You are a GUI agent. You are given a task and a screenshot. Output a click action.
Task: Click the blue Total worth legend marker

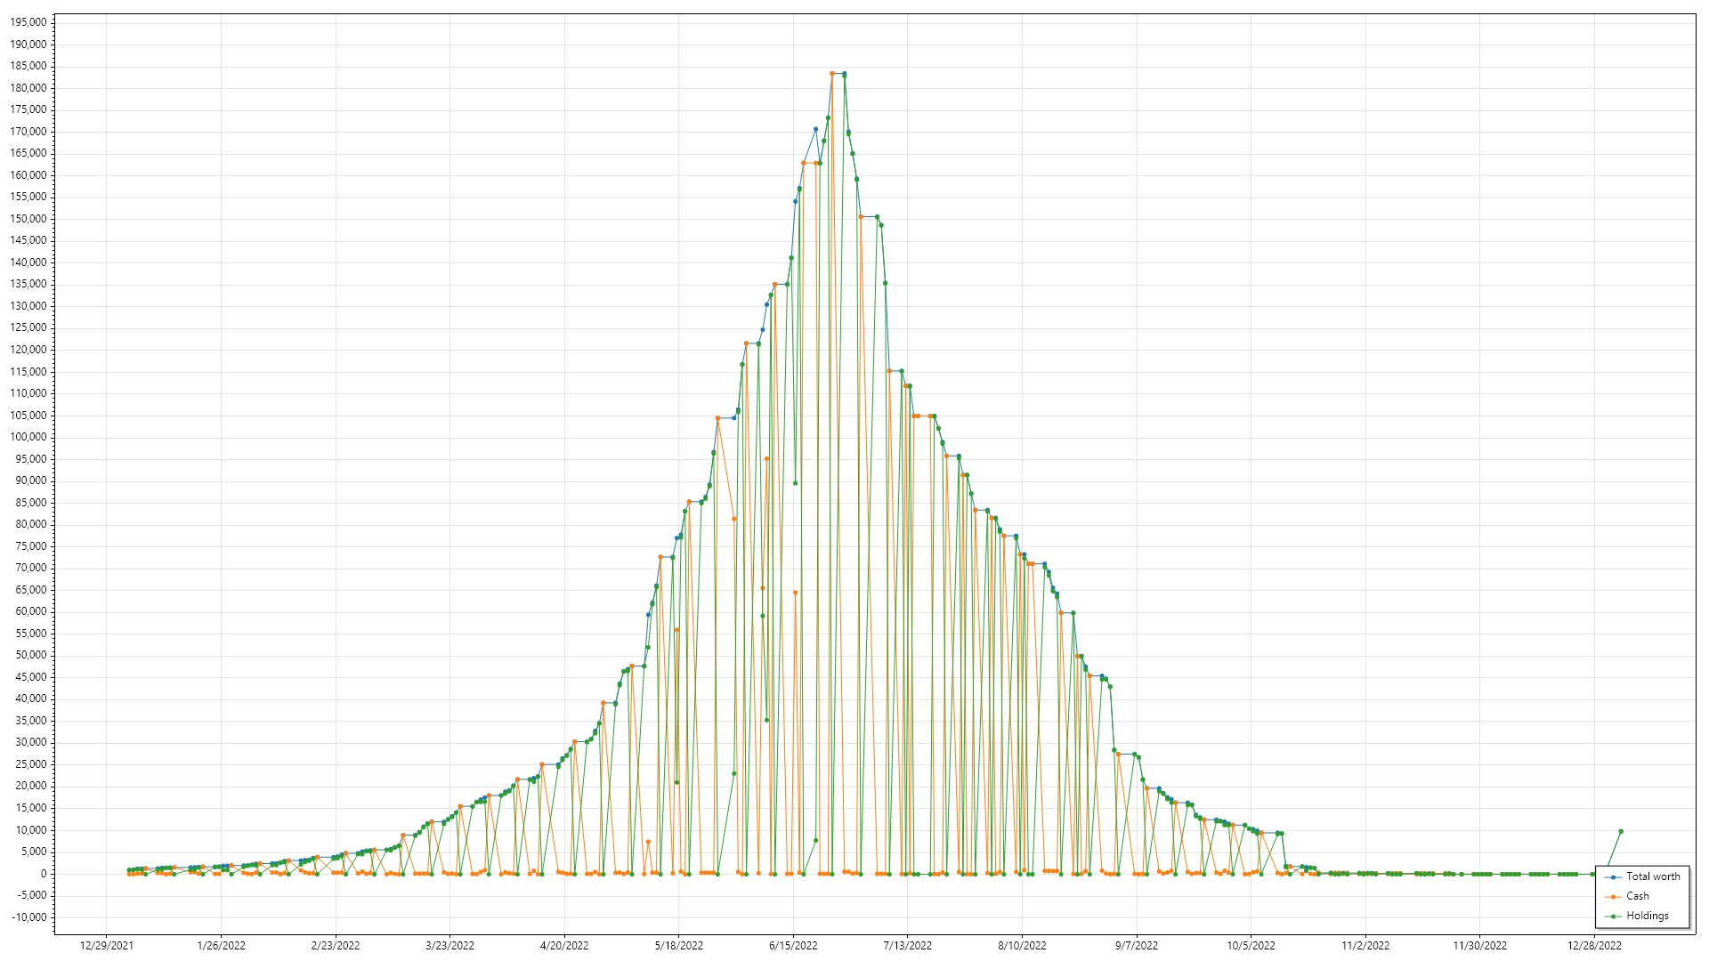tap(1613, 877)
